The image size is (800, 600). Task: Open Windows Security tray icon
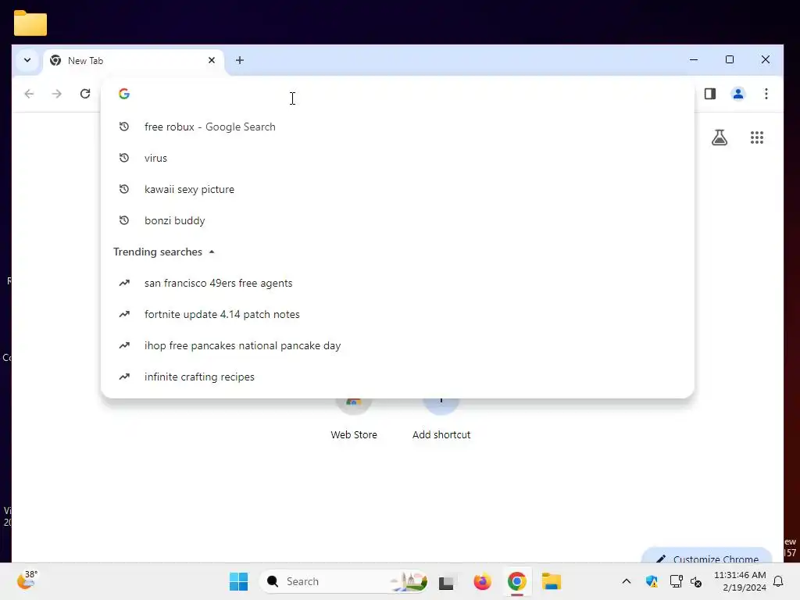[x=652, y=581]
